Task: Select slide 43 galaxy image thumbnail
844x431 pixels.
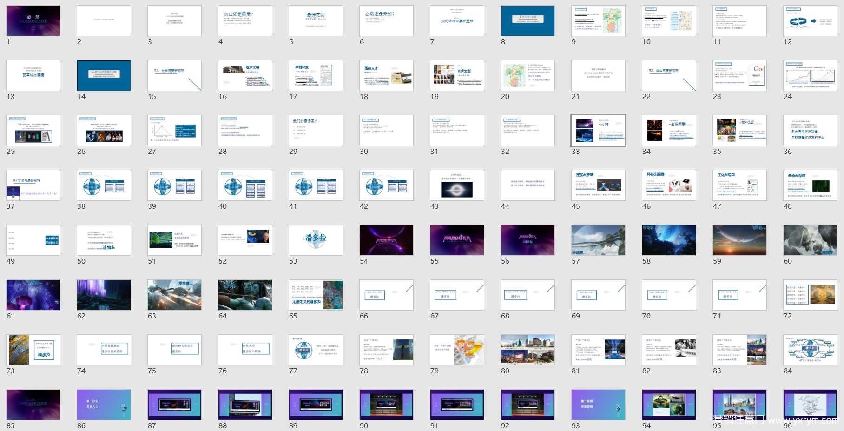Action: point(457,185)
